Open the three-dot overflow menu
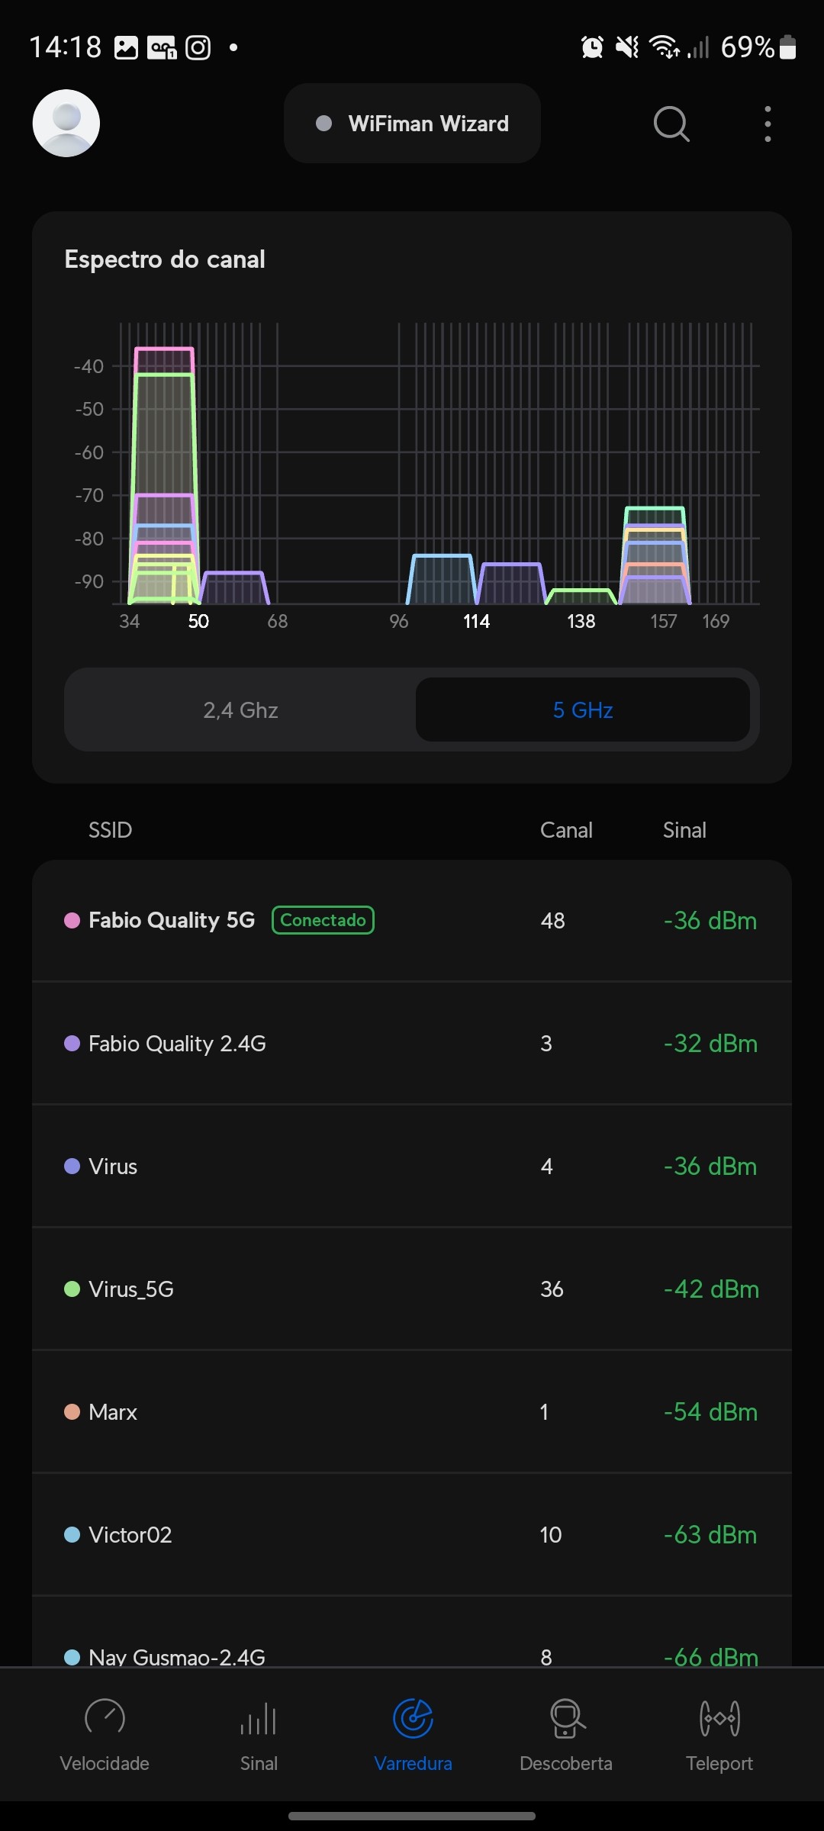The height and width of the screenshot is (1831, 824). tap(768, 124)
